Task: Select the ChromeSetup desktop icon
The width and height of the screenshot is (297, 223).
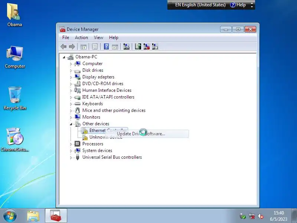Action: 15,140
